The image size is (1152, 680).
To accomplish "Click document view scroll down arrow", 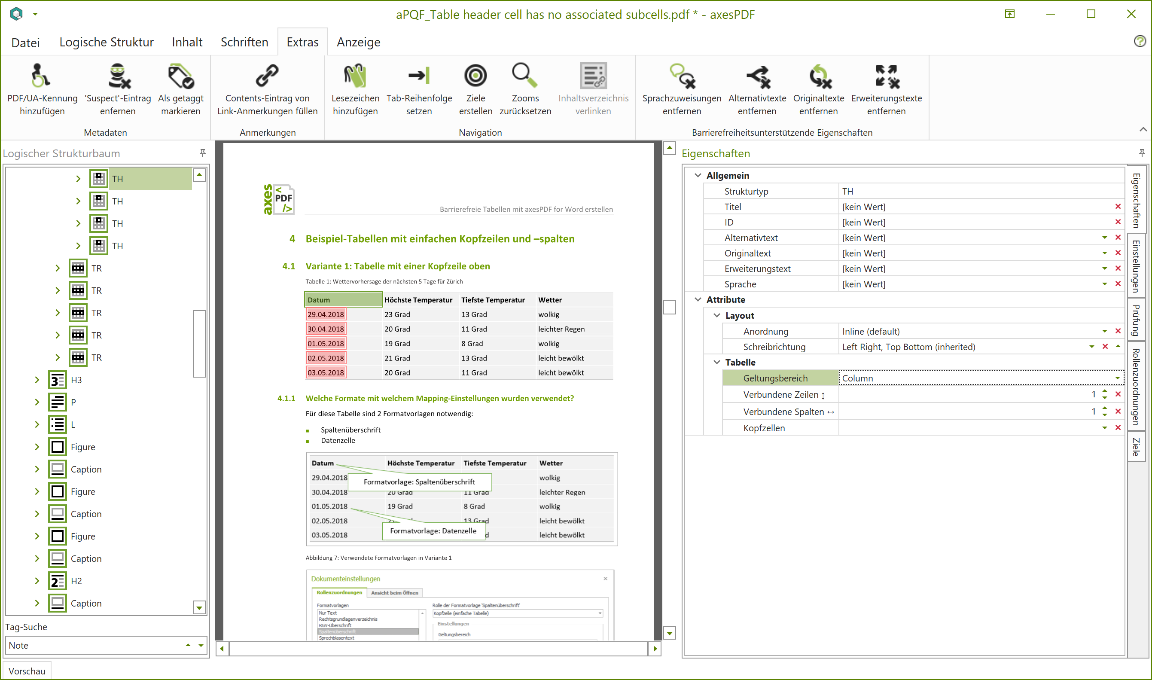I will pyautogui.click(x=669, y=633).
